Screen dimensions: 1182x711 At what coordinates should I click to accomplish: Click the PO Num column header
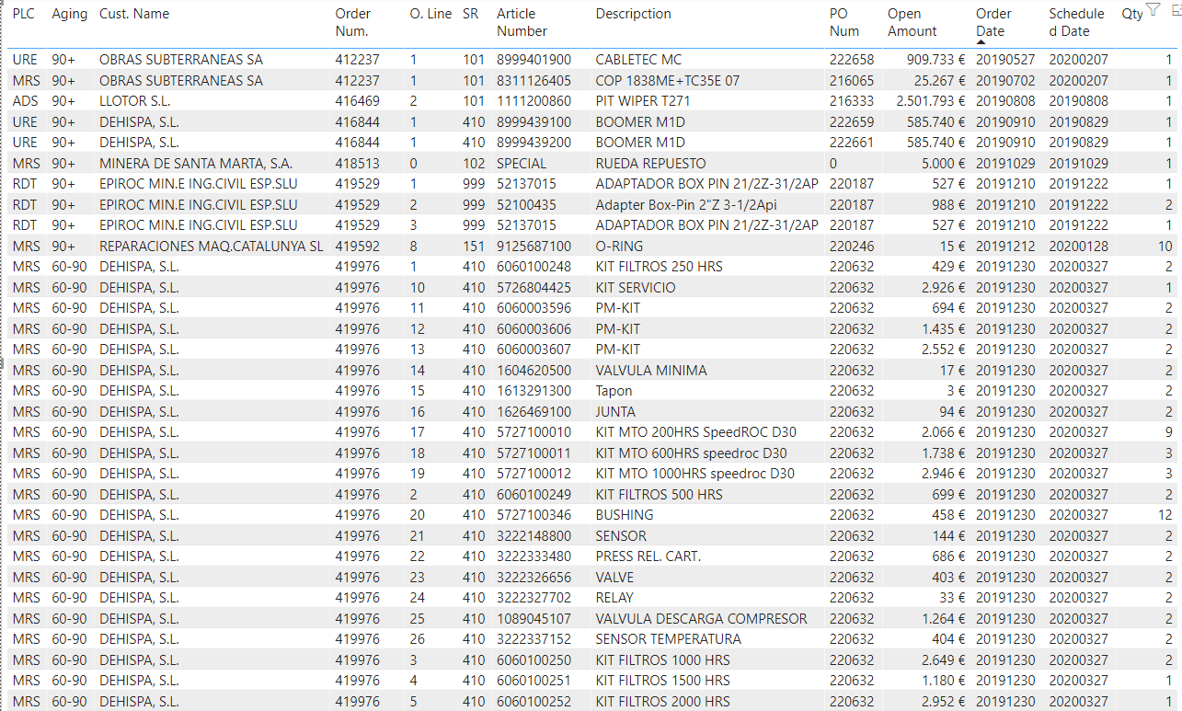click(844, 22)
